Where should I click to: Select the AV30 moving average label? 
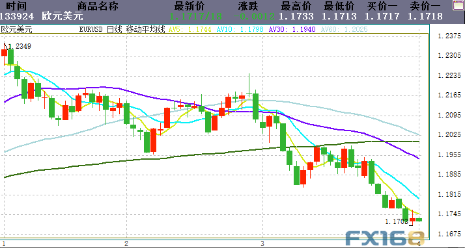pyautogui.click(x=292, y=29)
